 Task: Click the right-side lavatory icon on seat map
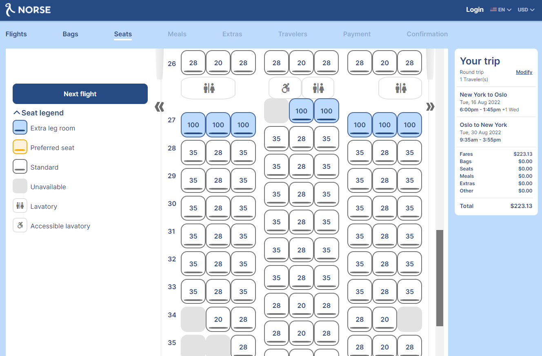pos(400,88)
